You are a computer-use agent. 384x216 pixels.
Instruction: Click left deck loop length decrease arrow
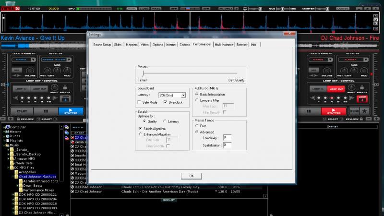[x=16, y=98]
